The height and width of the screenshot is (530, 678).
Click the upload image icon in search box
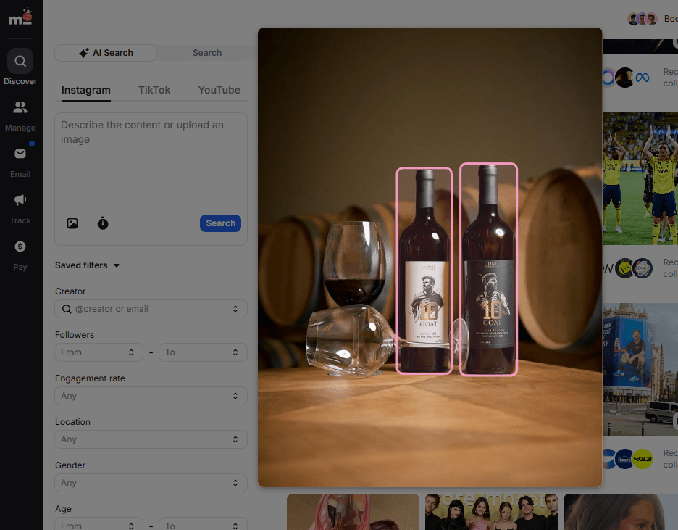click(x=72, y=223)
